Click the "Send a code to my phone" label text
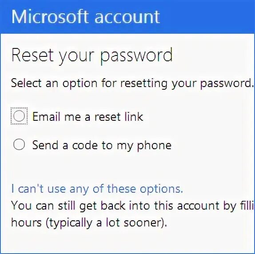 102,146
